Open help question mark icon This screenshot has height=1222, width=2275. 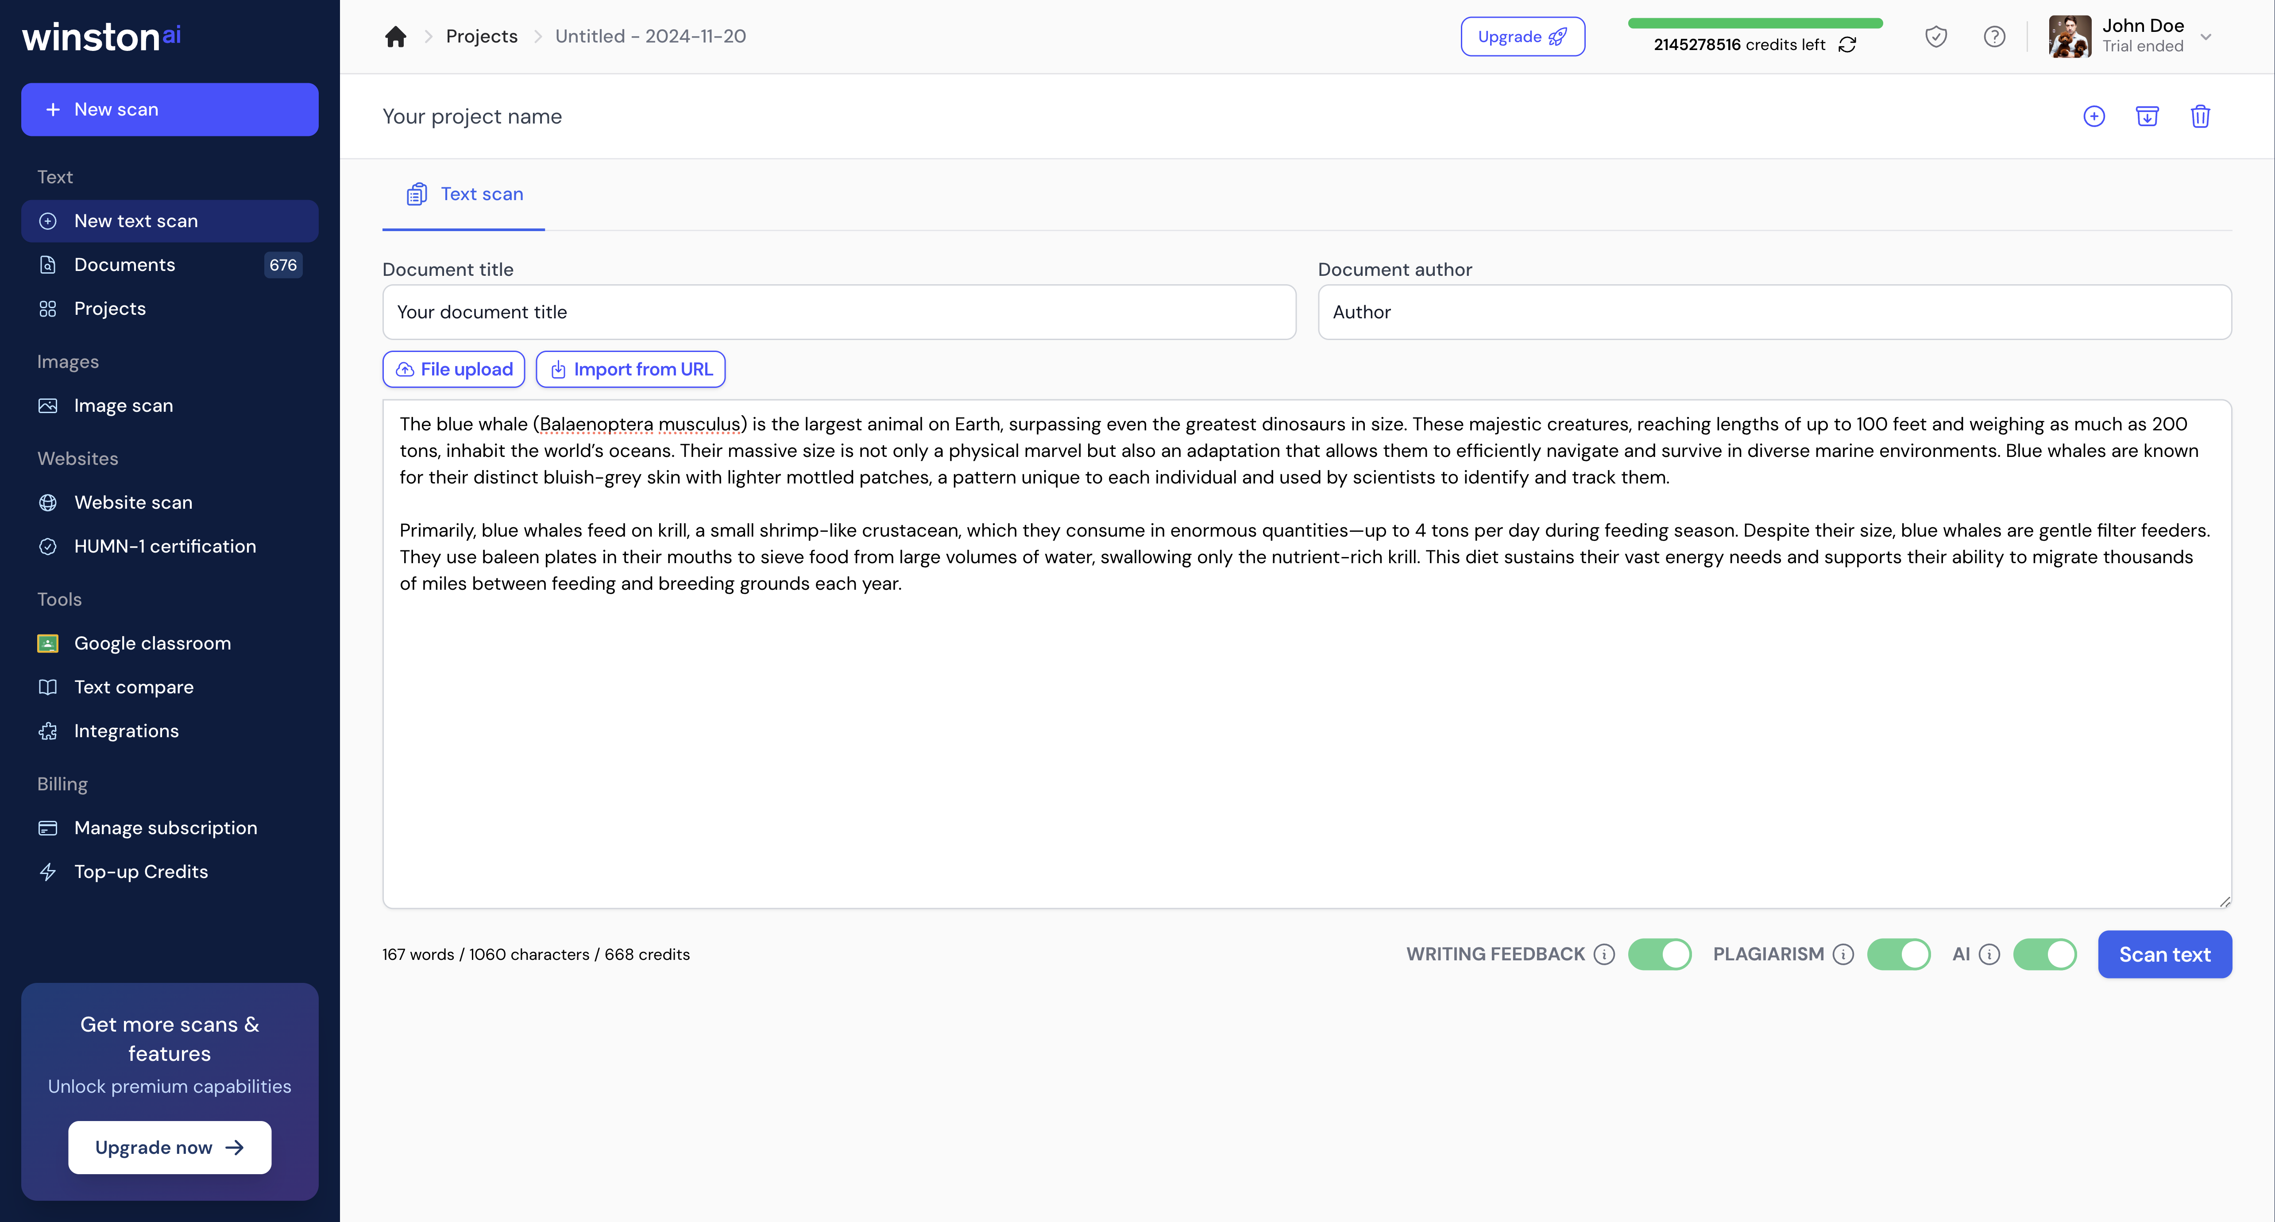point(1993,36)
